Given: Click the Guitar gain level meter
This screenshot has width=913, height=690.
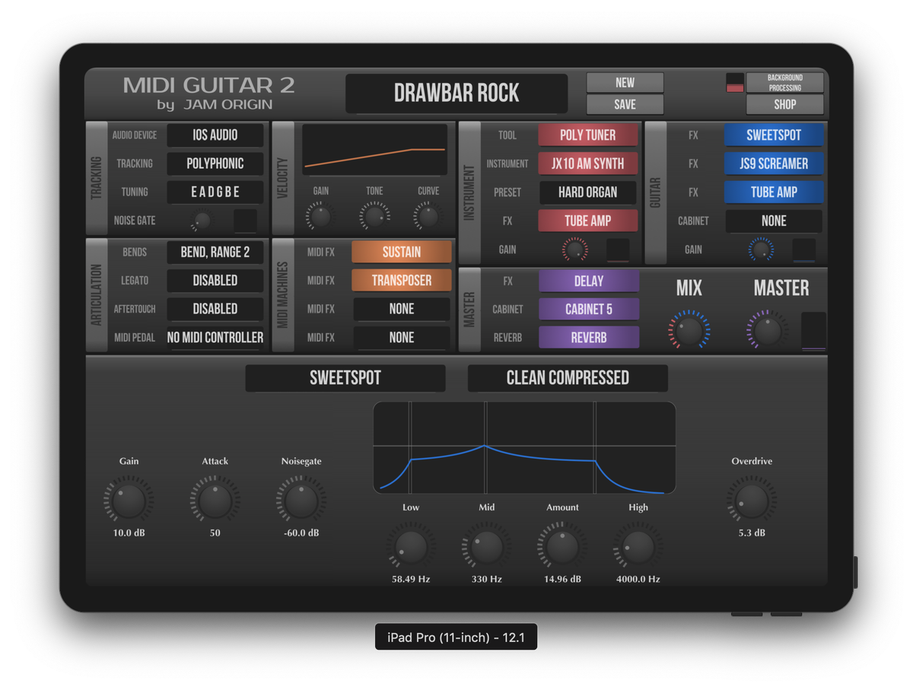Looking at the screenshot, I should pos(804,250).
